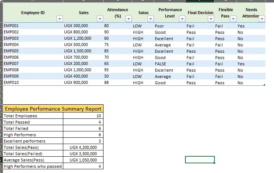
Task: Select cell EMP007
Action: point(33,63)
